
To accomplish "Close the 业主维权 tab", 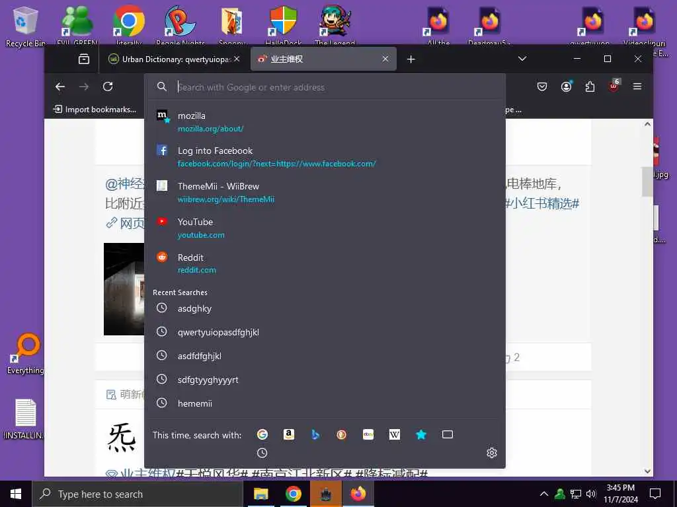I will click(x=385, y=59).
